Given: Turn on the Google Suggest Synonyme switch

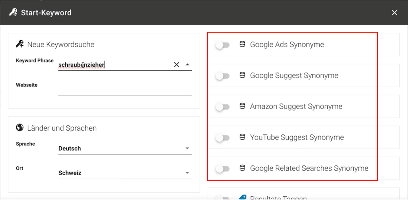Looking at the screenshot, I should pyautogui.click(x=223, y=76).
